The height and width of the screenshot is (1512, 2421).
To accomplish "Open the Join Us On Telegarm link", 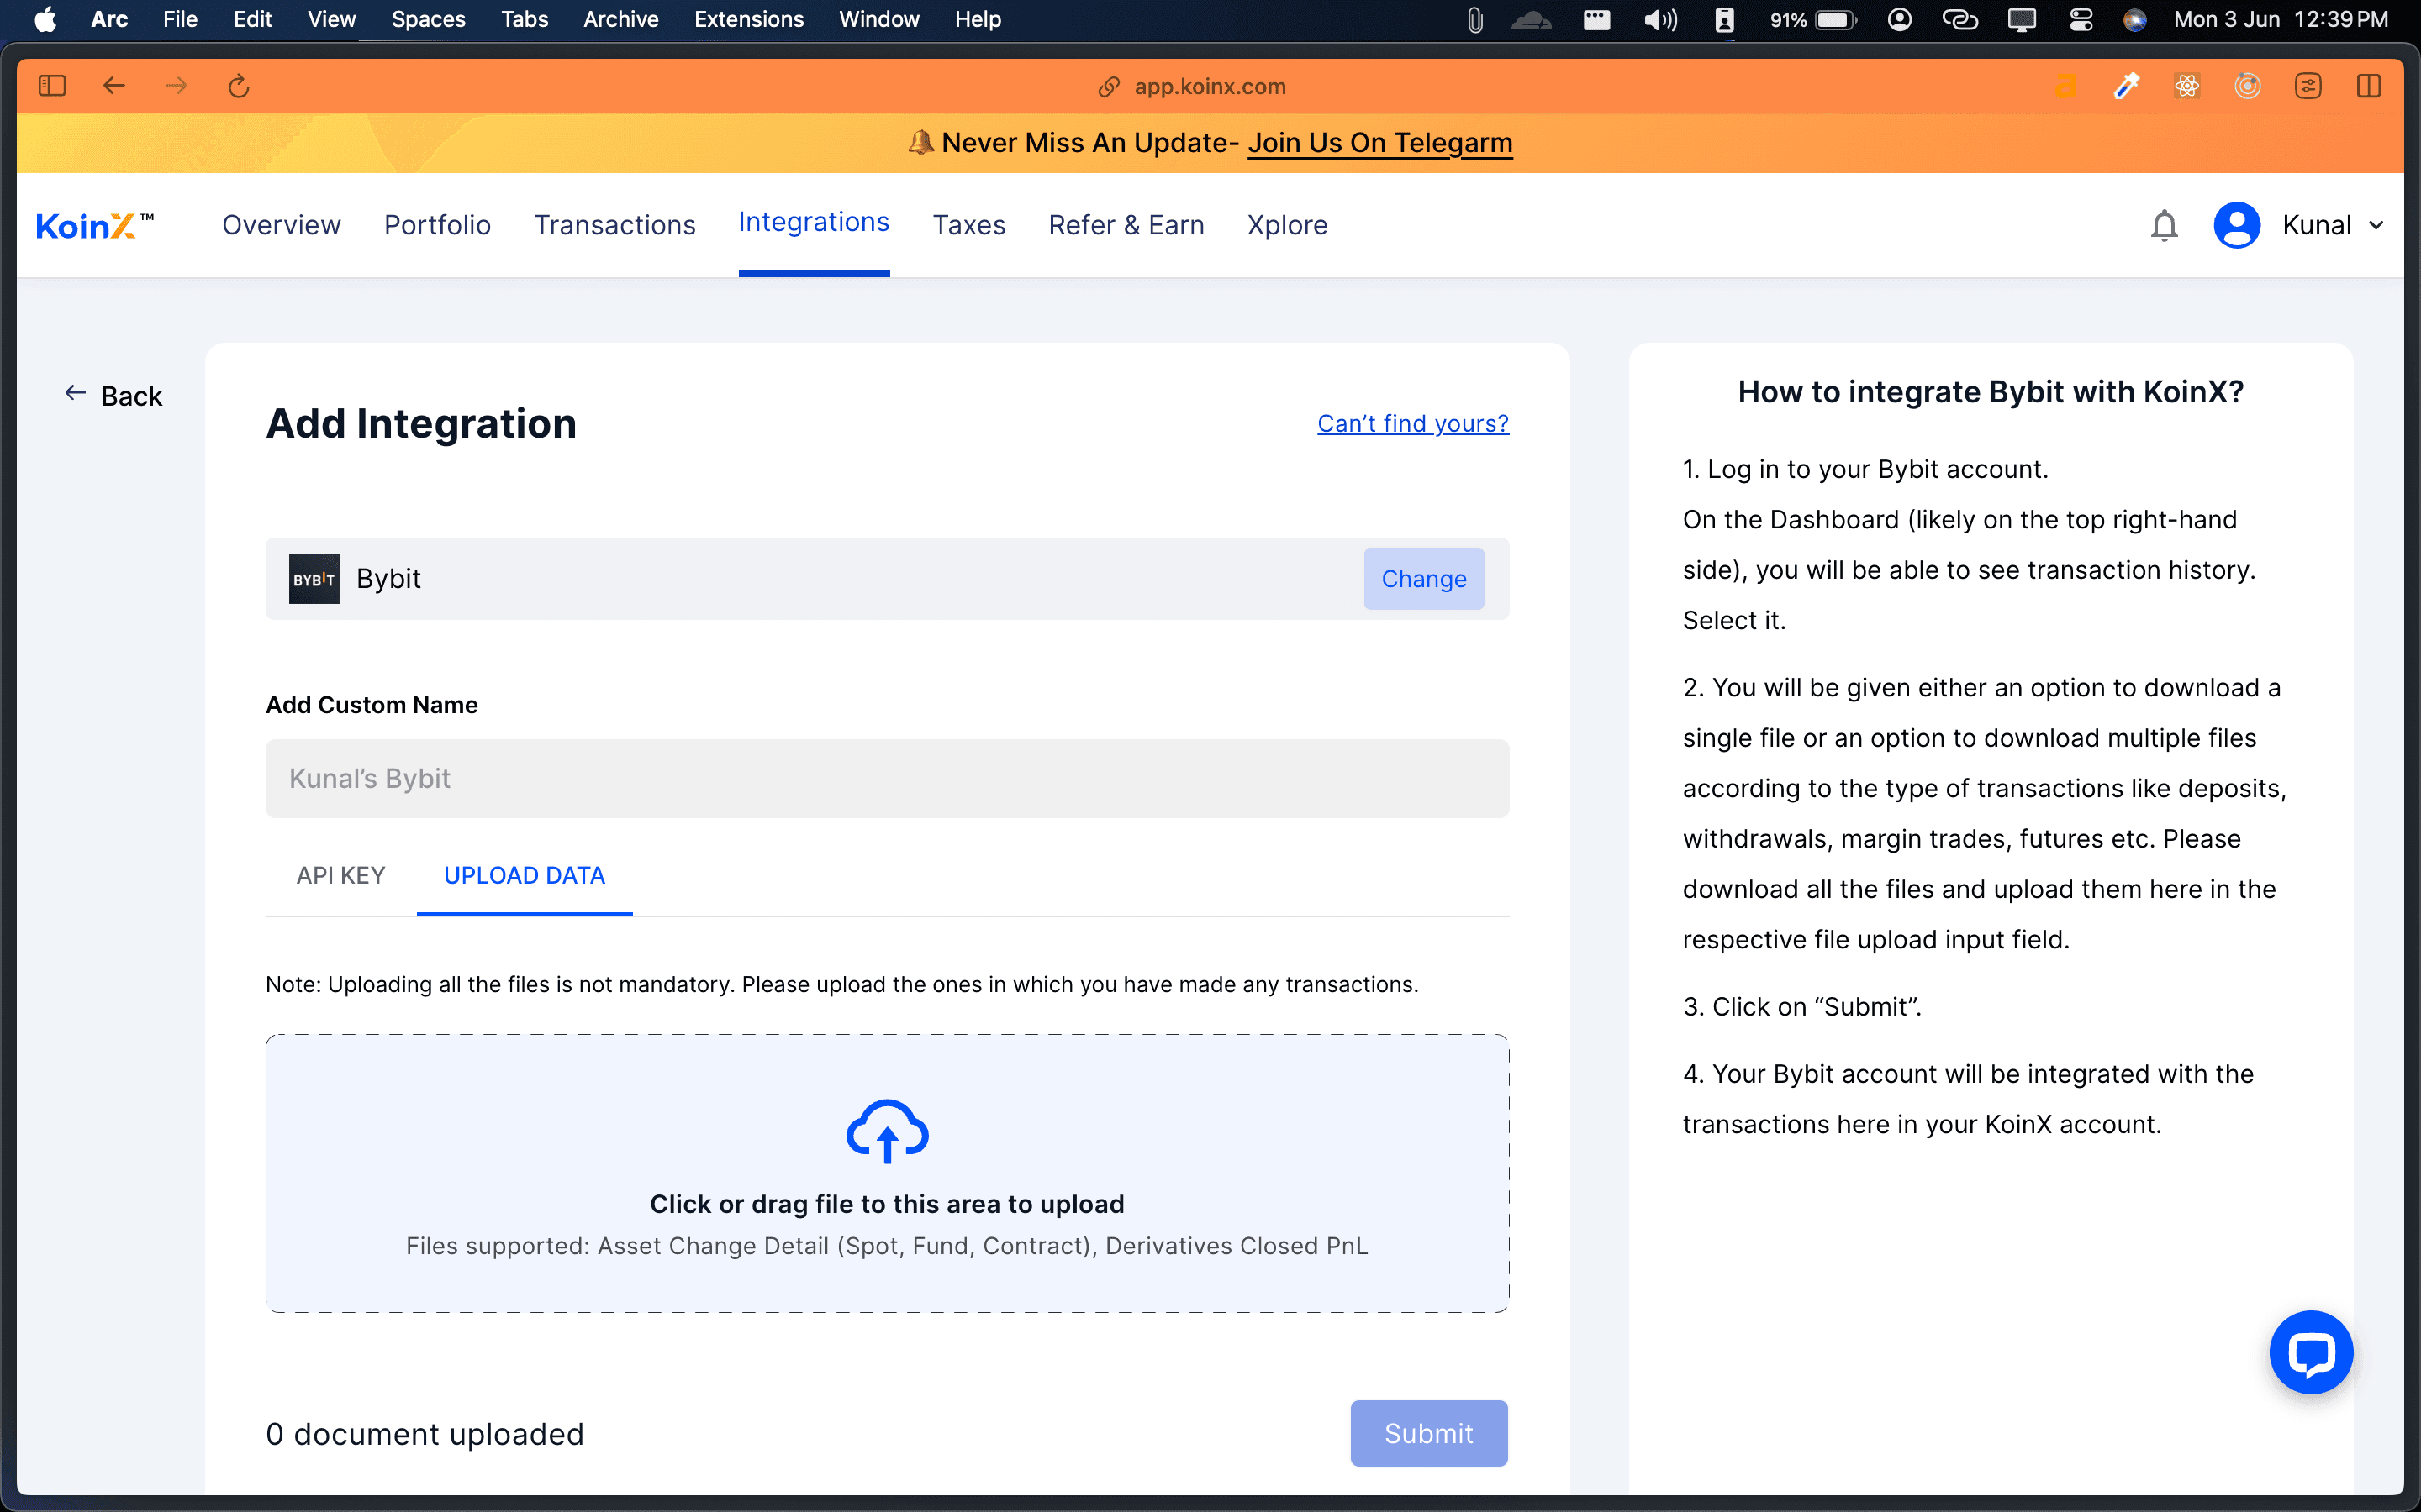I will click(1379, 142).
